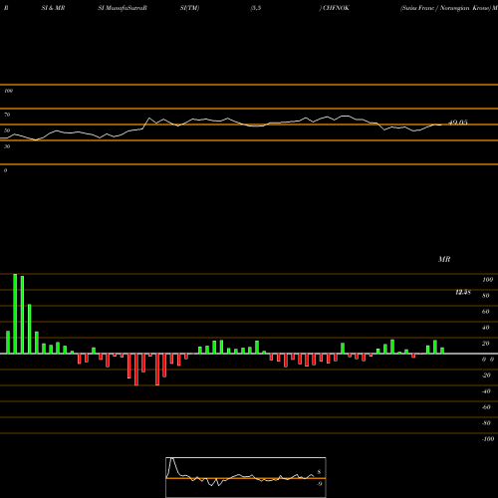The width and height of the screenshot is (498, 498).
Task: Click the MR axis label -60
Action: 486,407
